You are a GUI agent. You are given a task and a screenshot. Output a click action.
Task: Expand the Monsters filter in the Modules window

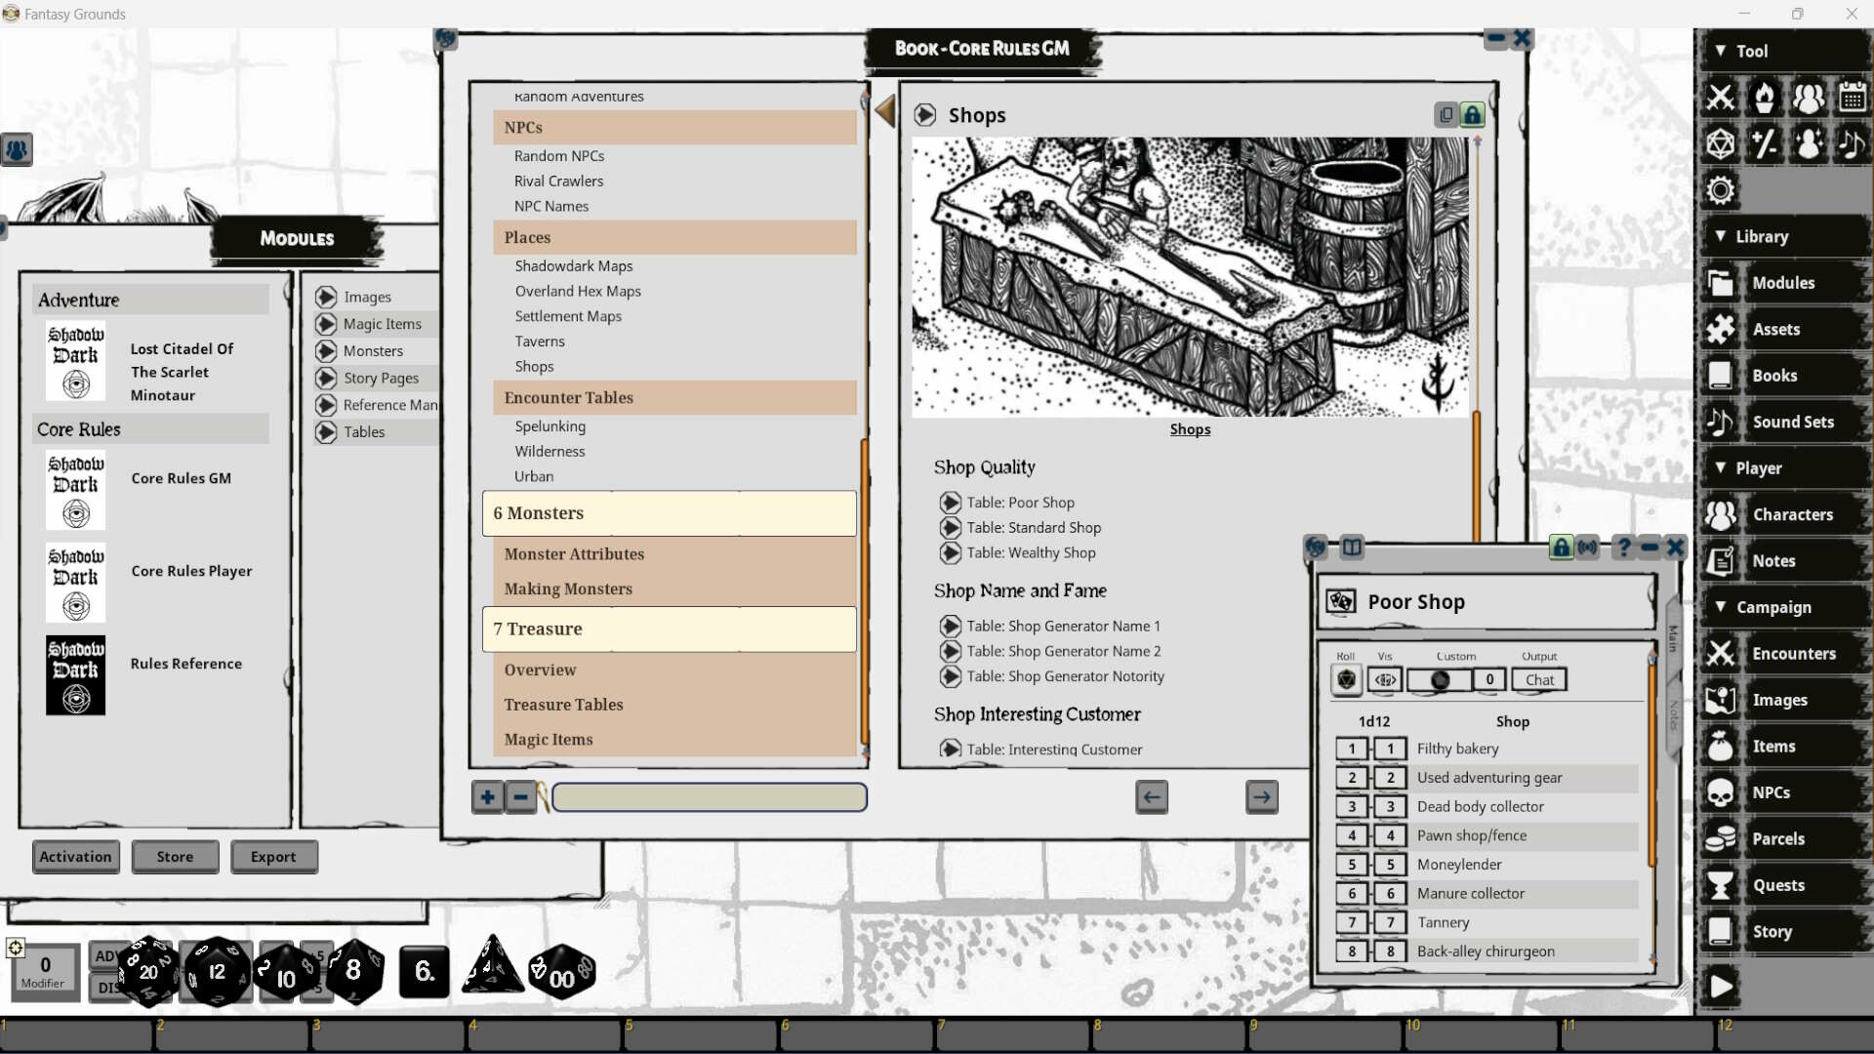pyautogui.click(x=326, y=350)
